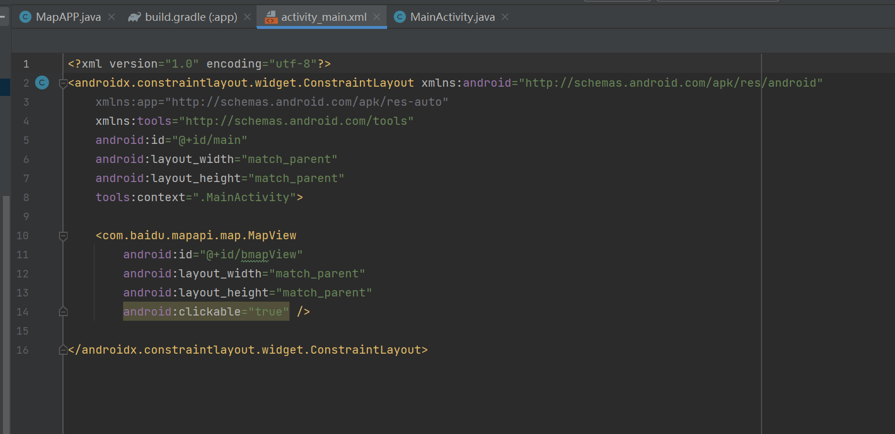This screenshot has height=434, width=895.
Task: Click the xmlns:android namespace URL
Action: pyautogui.click(x=671, y=83)
